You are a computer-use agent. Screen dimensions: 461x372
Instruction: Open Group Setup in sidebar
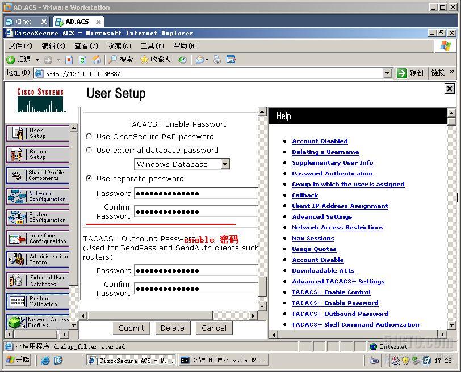[x=37, y=154]
